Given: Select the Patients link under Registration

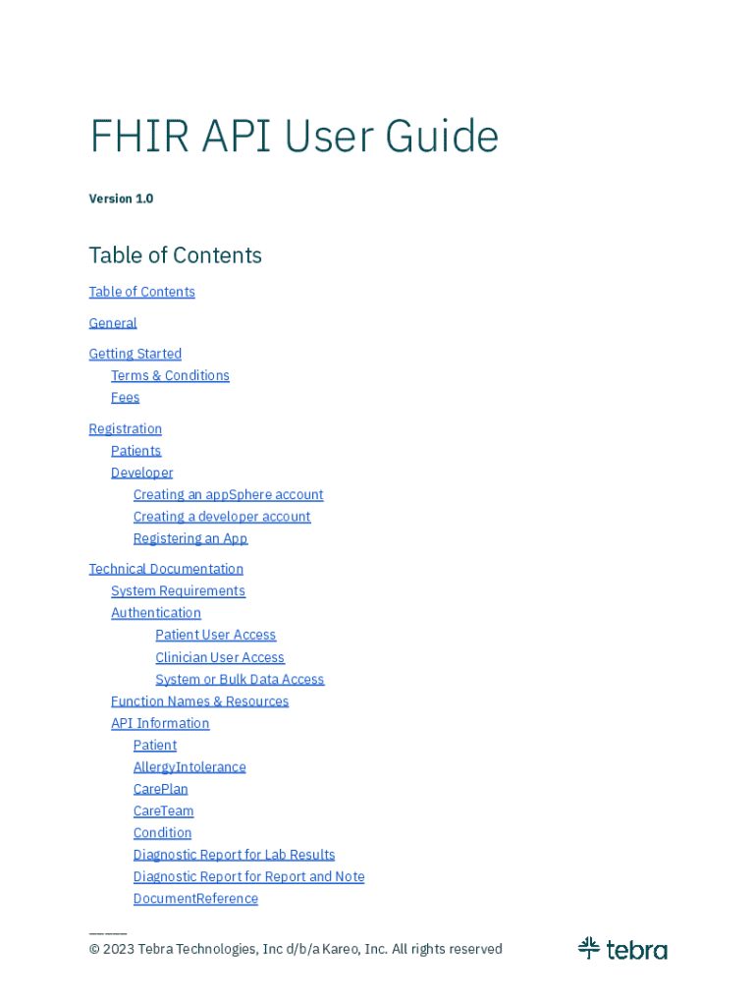Looking at the screenshot, I should (x=135, y=451).
